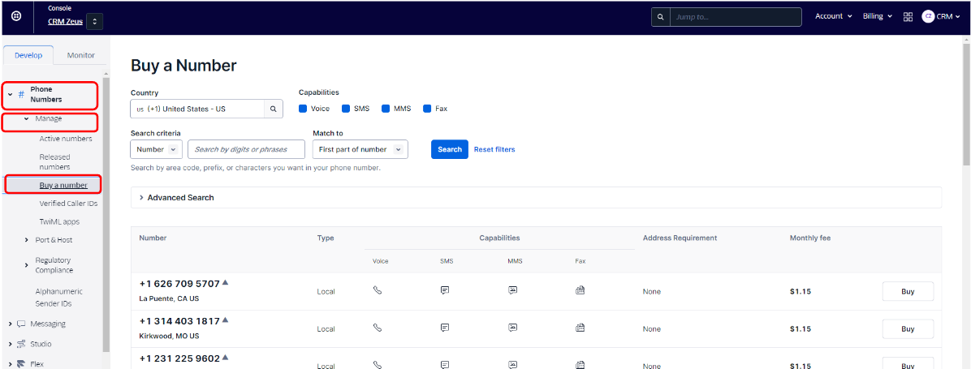Expand the Advanced Search section
The image size is (971, 369).
point(176,197)
